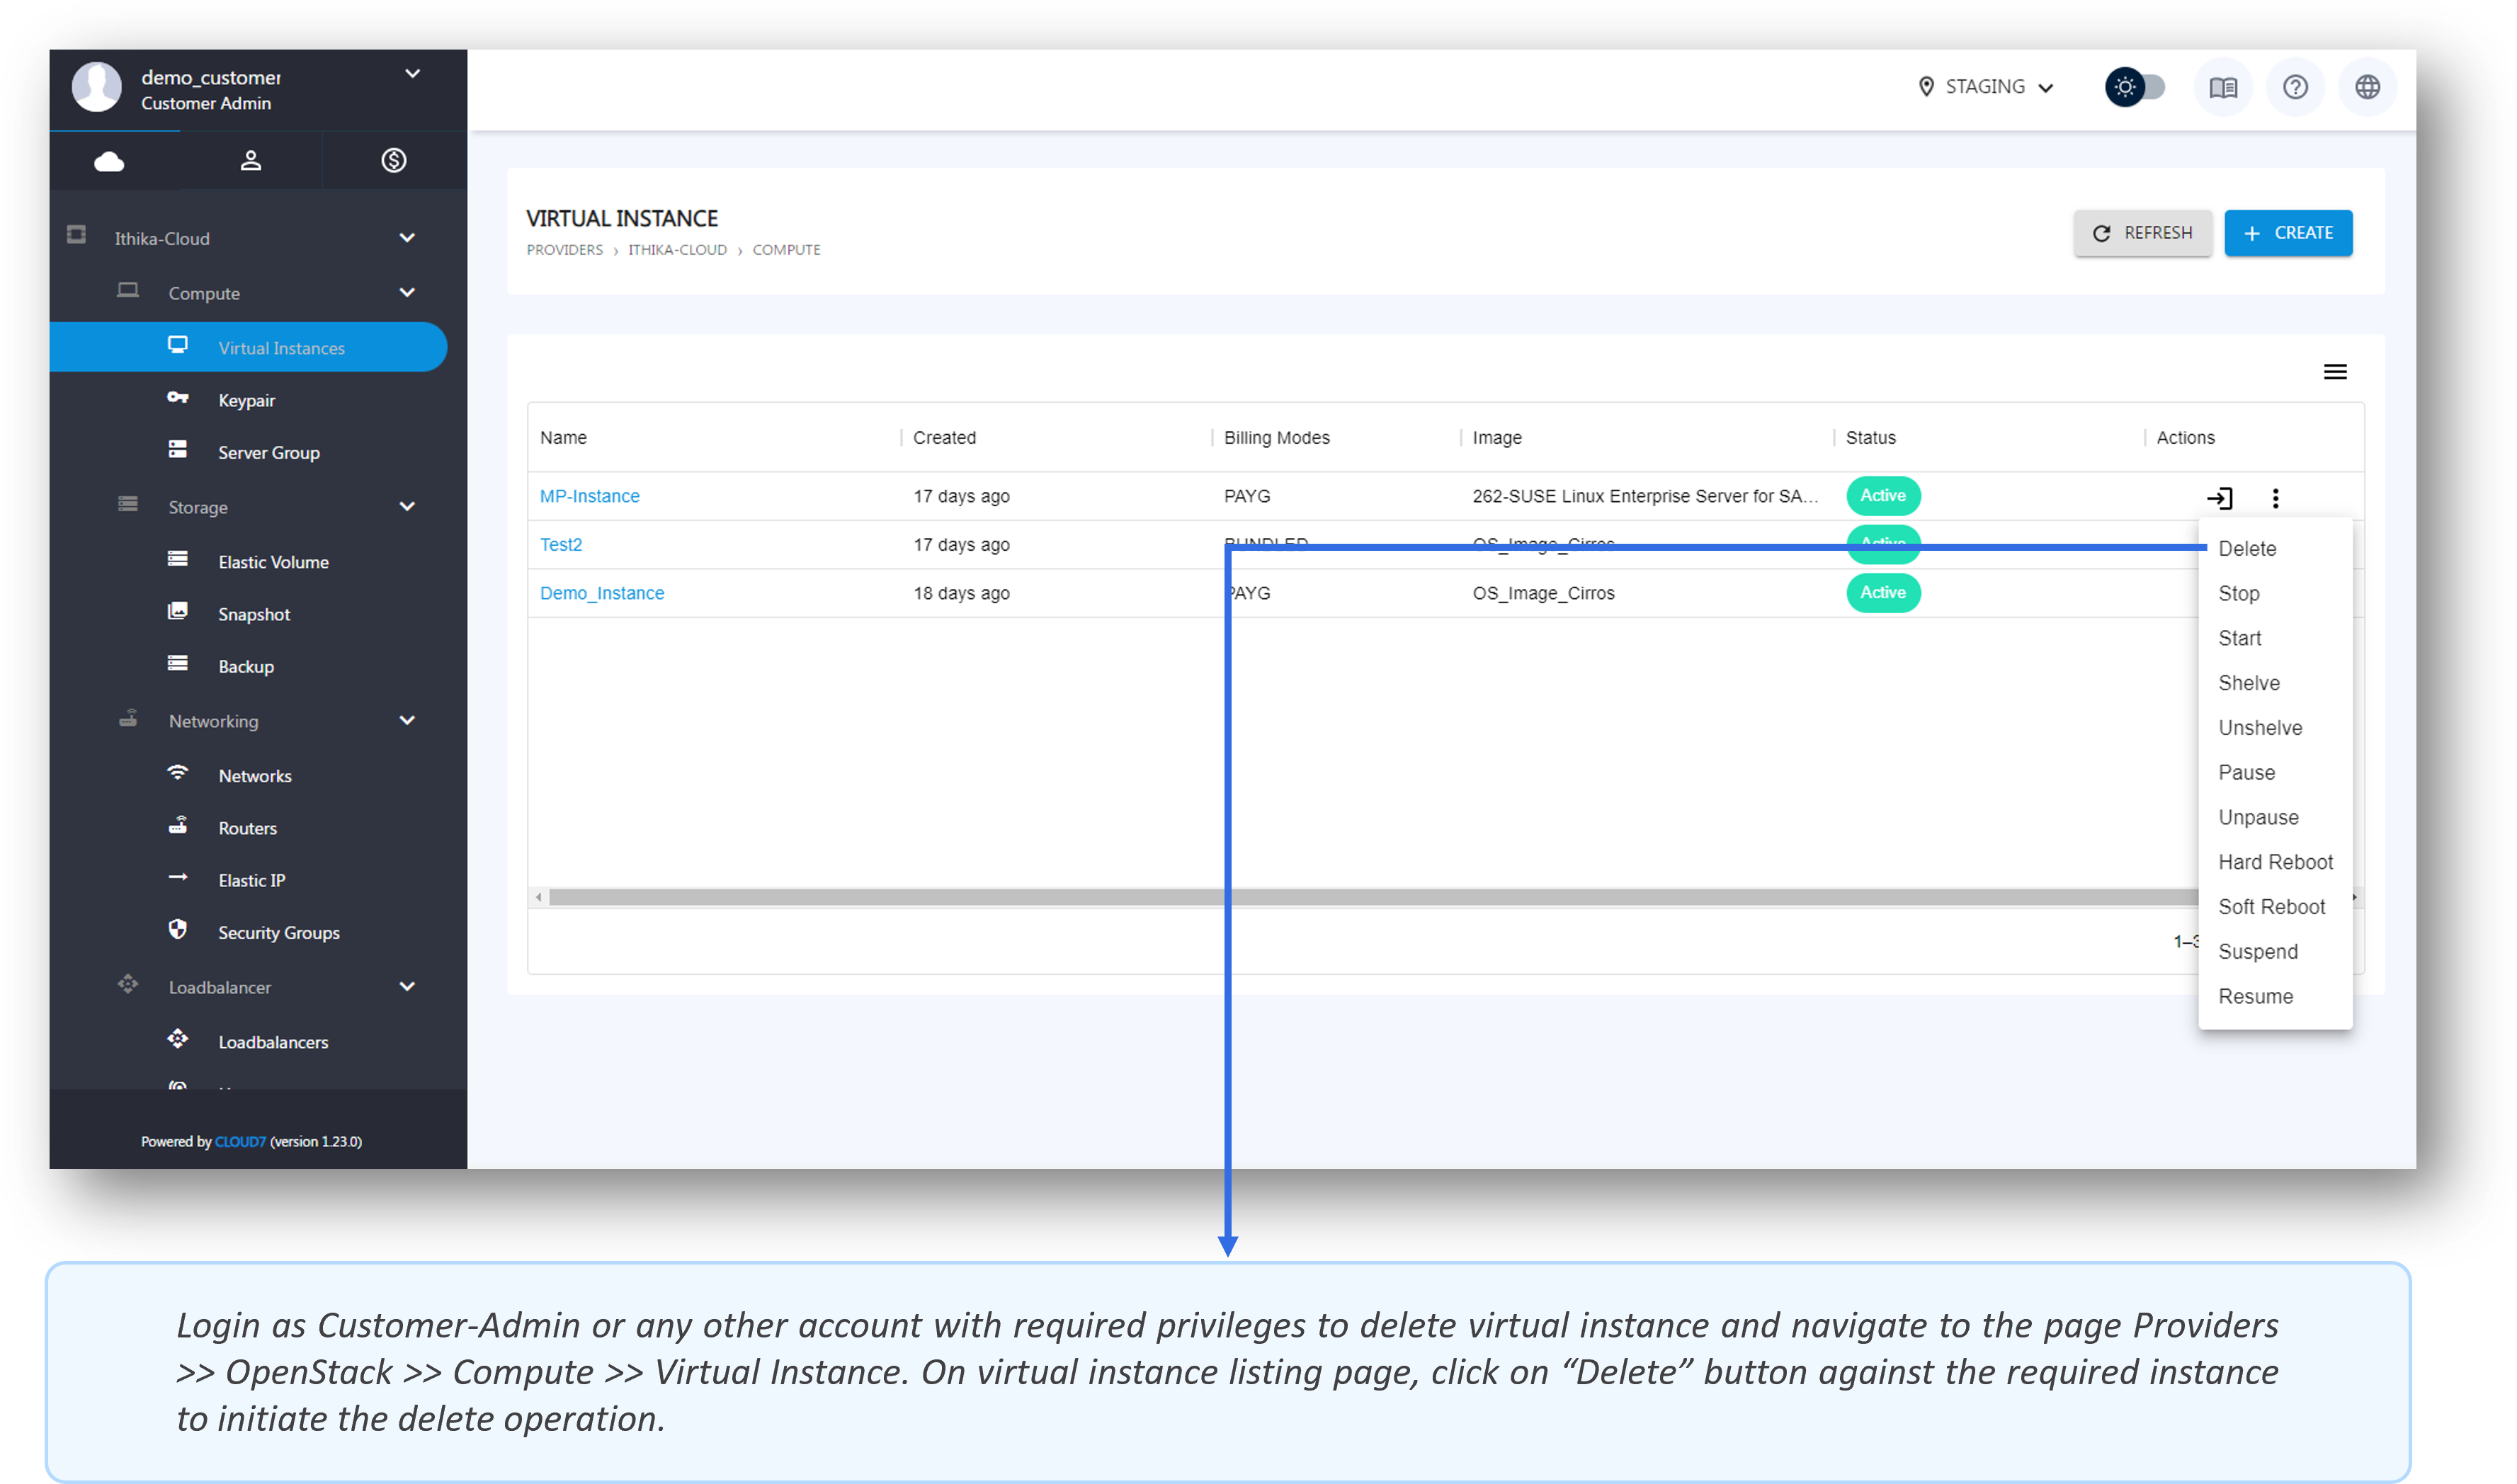The width and height of the screenshot is (2517, 1484).
Task: Open the table hamburger options menu
Action: (x=2335, y=372)
